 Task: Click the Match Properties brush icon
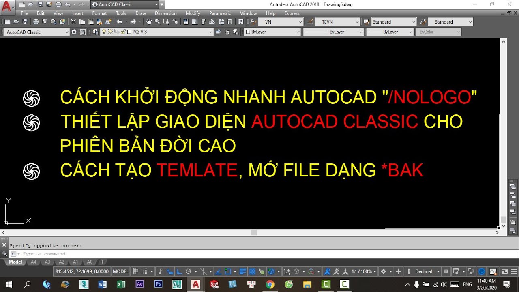coord(99,21)
